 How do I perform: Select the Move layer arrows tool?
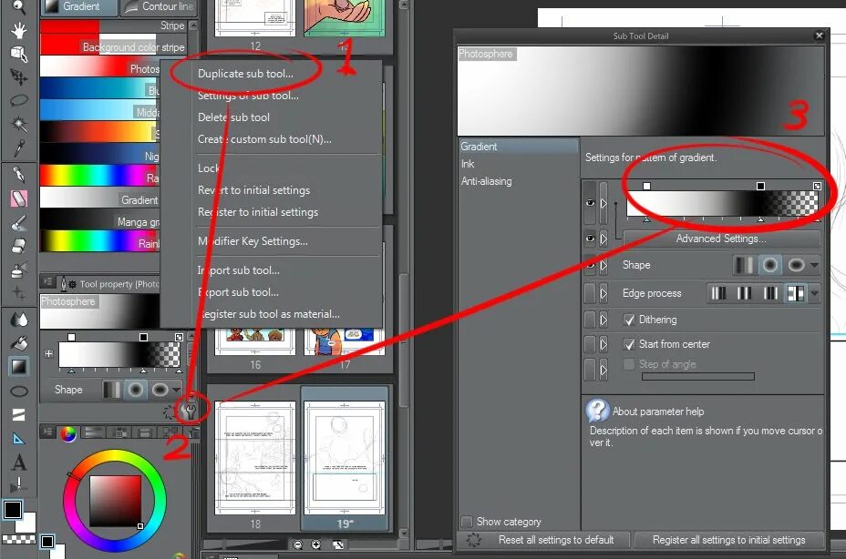point(19,77)
